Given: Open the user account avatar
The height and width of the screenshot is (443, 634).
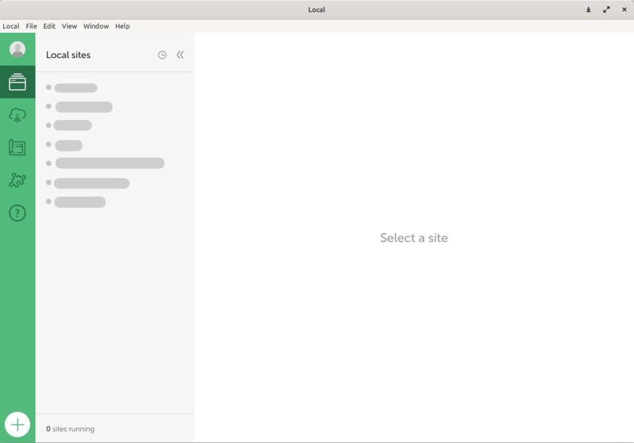Looking at the screenshot, I should [17, 49].
